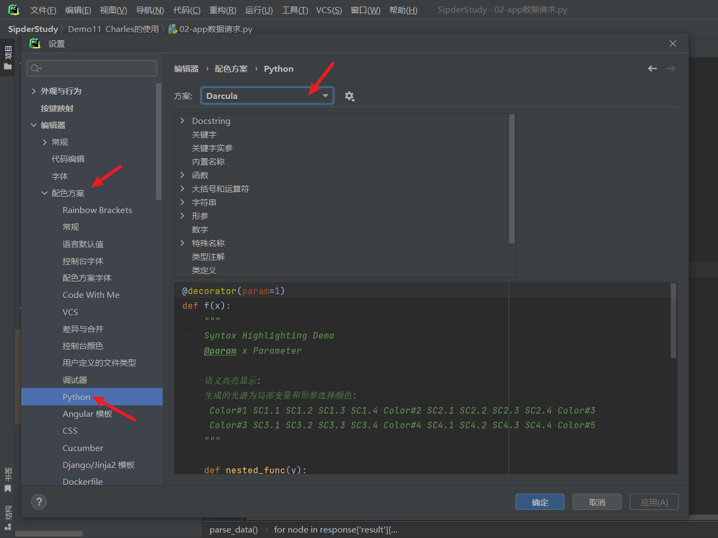Screen dimensions: 718x538
Task: Click the 取消 button
Action: (597, 502)
